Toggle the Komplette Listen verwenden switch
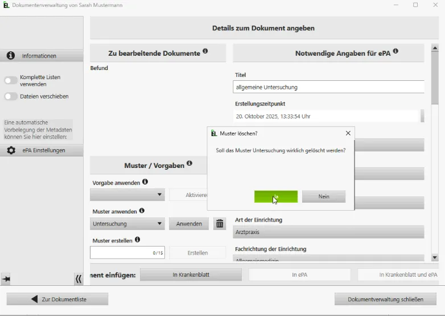445x316 pixels. click(x=11, y=80)
